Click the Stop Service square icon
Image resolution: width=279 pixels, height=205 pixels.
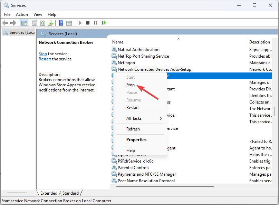click(88, 23)
